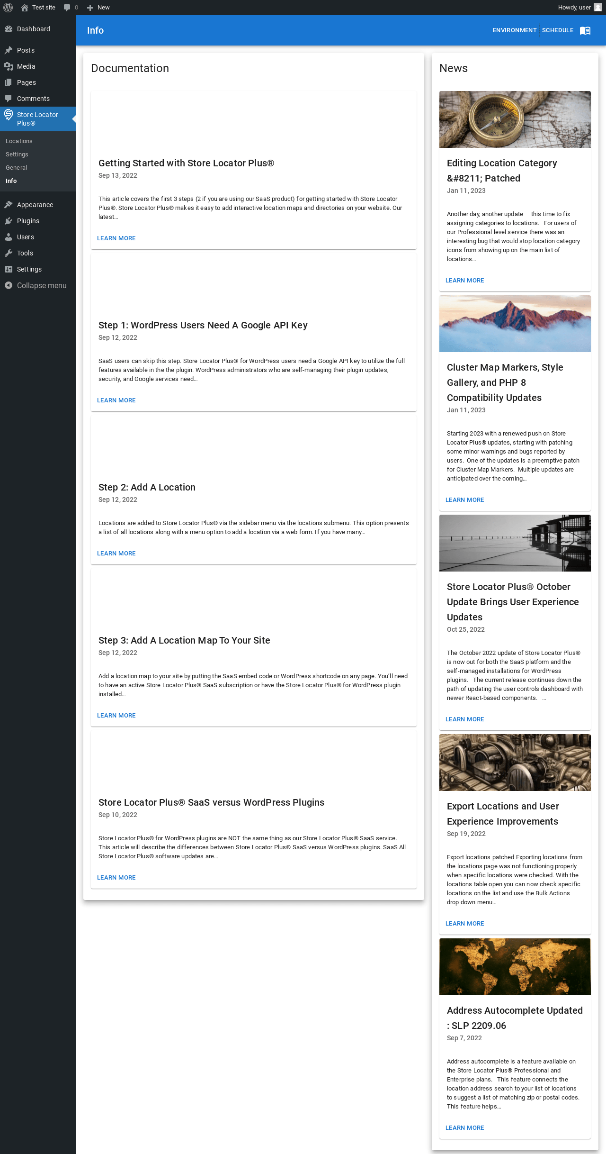
Task: Click the Dashboard gauge icon
Action: [x=9, y=29]
